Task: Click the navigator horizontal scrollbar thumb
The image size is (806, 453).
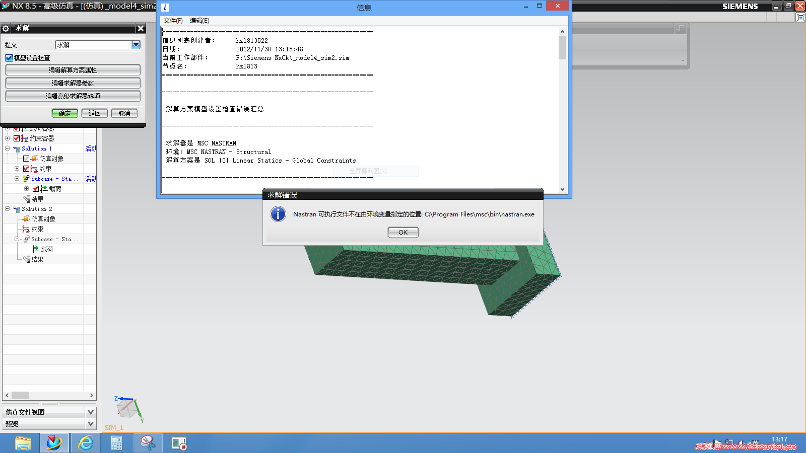Action: coord(20,396)
